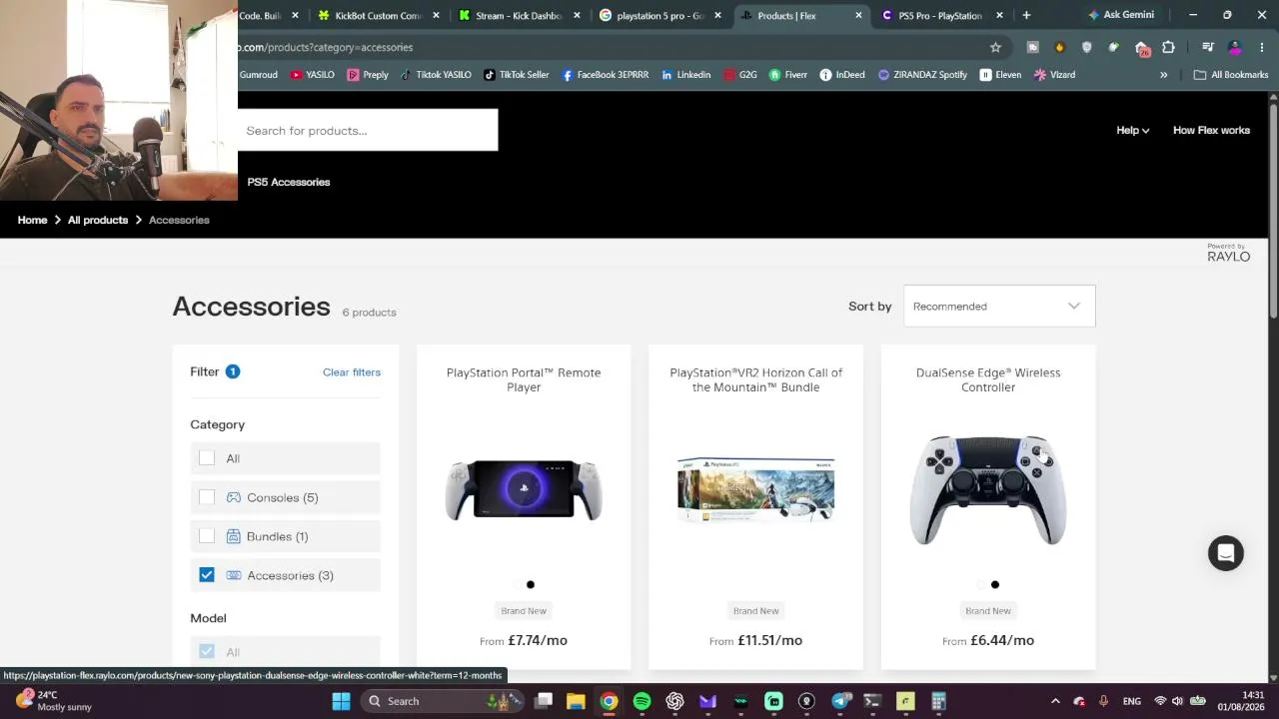The width and height of the screenshot is (1279, 719).
Task: Toggle the All checkbox under Model
Action: click(x=207, y=652)
